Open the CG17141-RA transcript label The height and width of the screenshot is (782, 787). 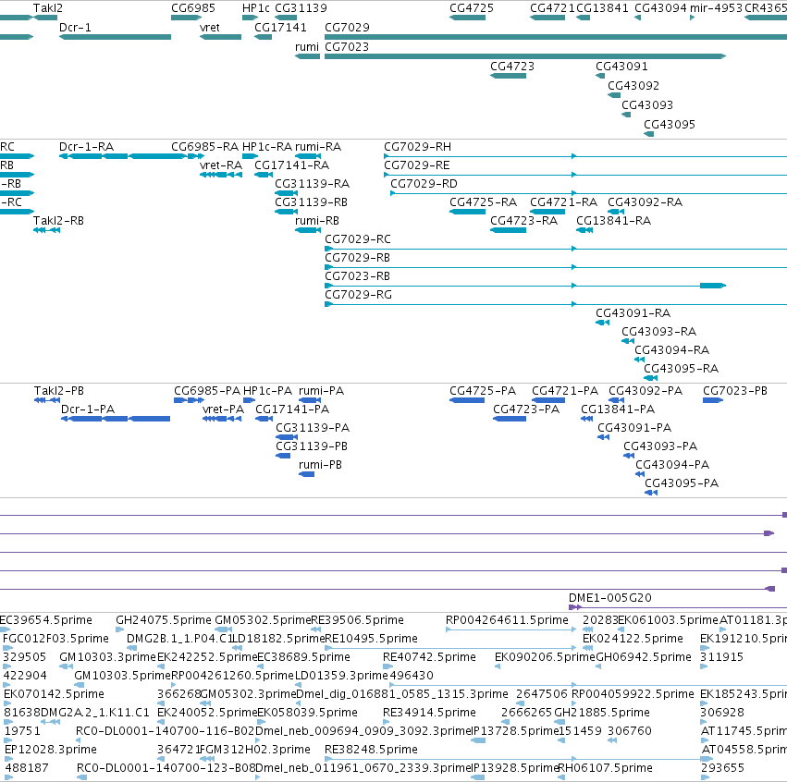pyautogui.click(x=291, y=165)
